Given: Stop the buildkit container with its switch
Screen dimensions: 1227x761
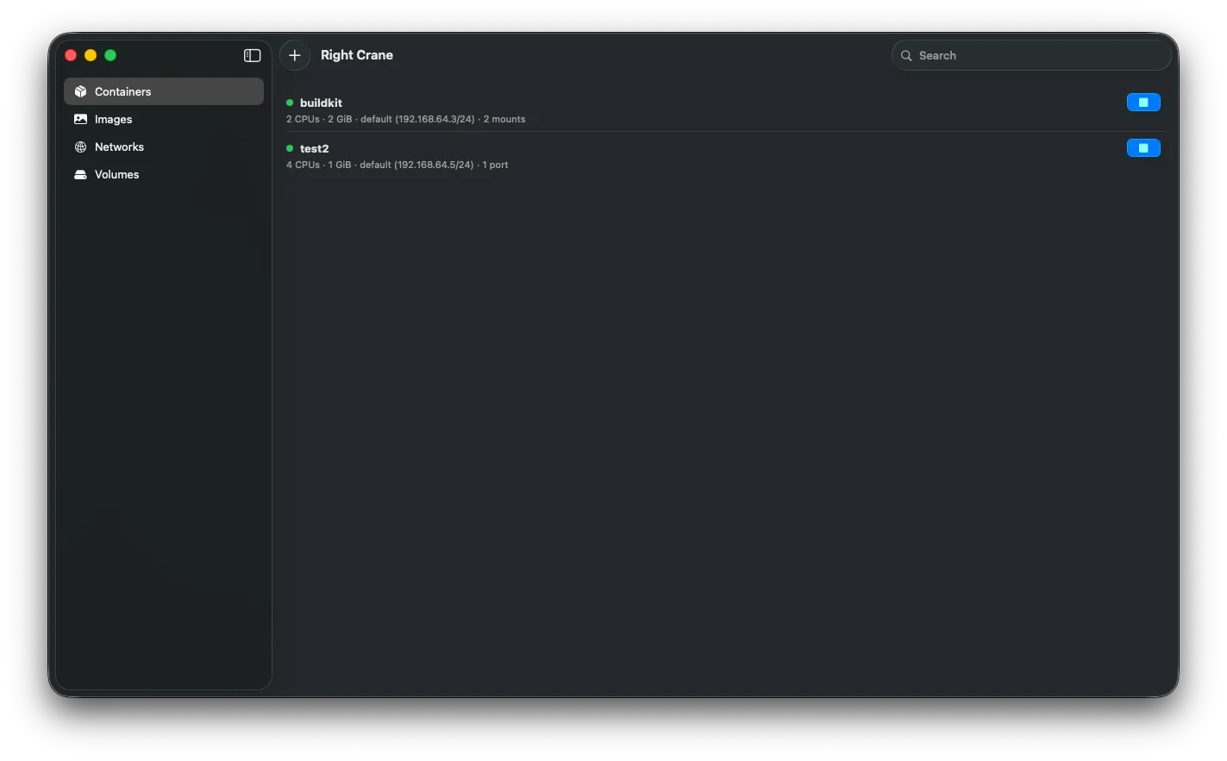Looking at the screenshot, I should tap(1143, 102).
